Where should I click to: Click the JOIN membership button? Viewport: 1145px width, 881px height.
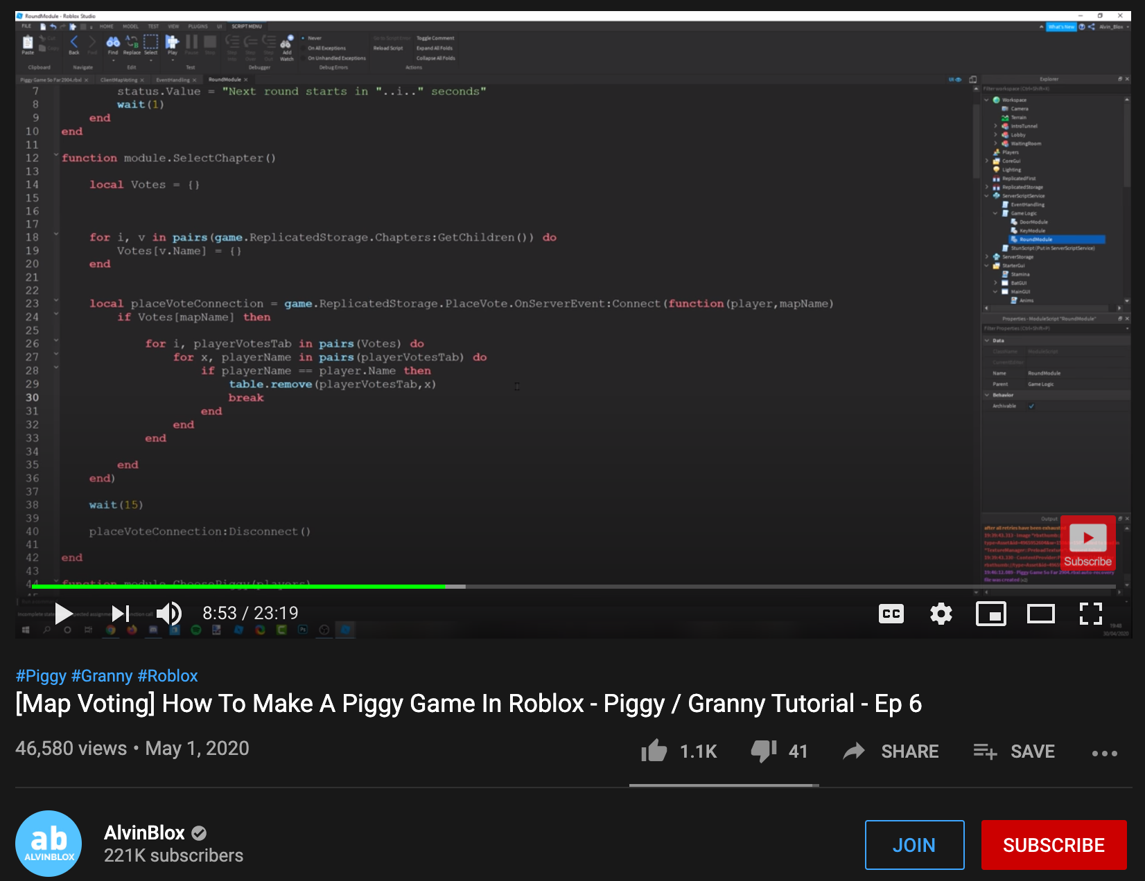click(x=914, y=845)
